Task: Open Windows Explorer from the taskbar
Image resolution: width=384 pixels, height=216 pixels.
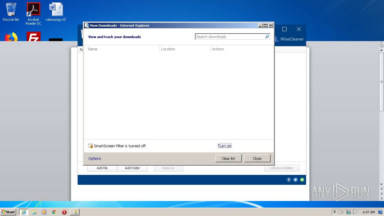Action: pyautogui.click(x=34, y=212)
